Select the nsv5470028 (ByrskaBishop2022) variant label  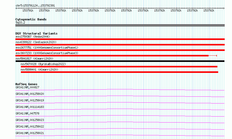point(43,64)
